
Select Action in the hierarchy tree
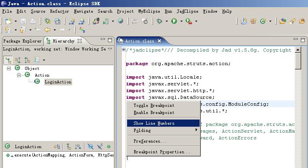tap(42, 75)
